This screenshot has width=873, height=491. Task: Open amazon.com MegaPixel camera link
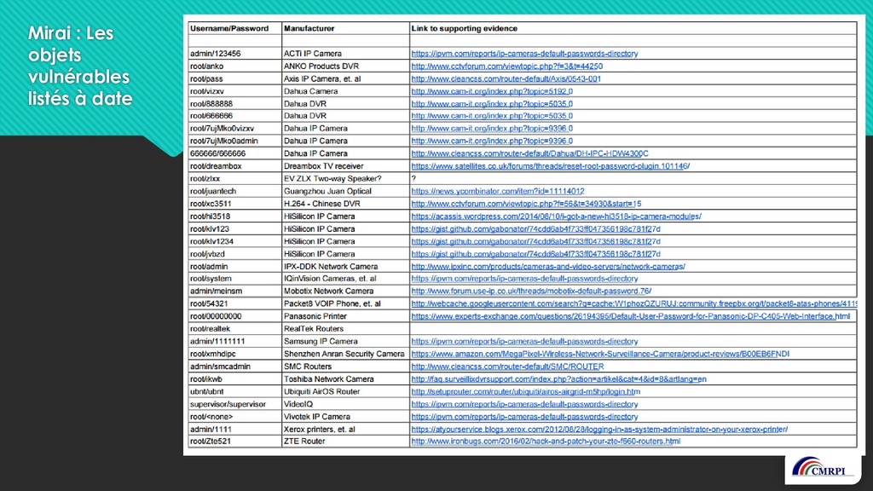pos(600,354)
